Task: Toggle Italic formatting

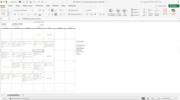Action: [18, 14]
